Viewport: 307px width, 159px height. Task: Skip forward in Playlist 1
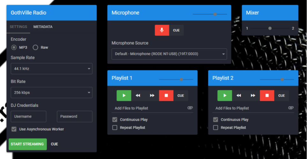pos(152,95)
